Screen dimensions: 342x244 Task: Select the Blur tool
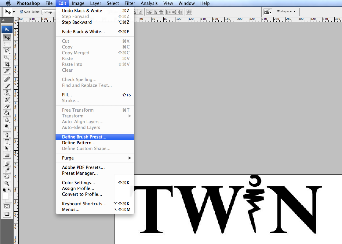7,120
